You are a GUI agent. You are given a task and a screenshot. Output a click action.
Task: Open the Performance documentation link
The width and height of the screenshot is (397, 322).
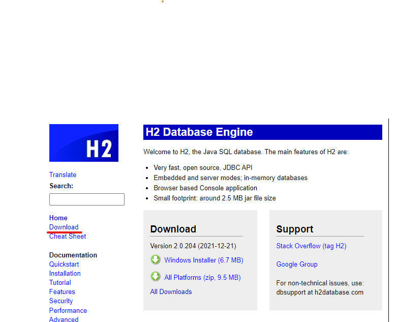click(x=68, y=311)
